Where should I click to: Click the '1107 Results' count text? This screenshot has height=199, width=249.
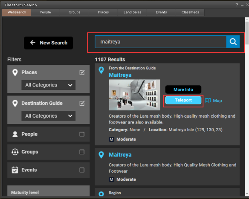[110, 60]
